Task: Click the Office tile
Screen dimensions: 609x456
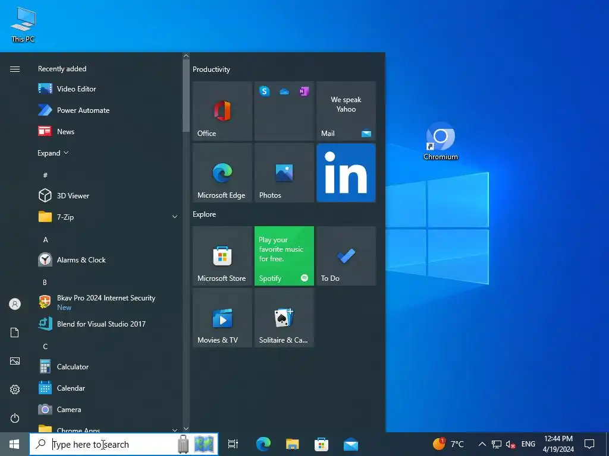Action: click(222, 111)
